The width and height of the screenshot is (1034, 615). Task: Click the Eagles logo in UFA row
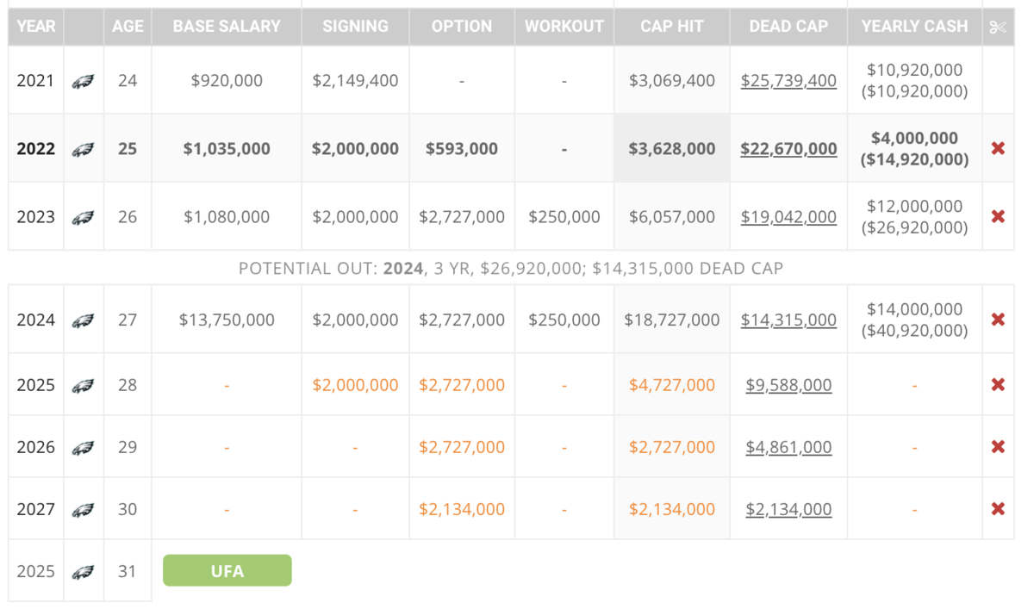83,572
